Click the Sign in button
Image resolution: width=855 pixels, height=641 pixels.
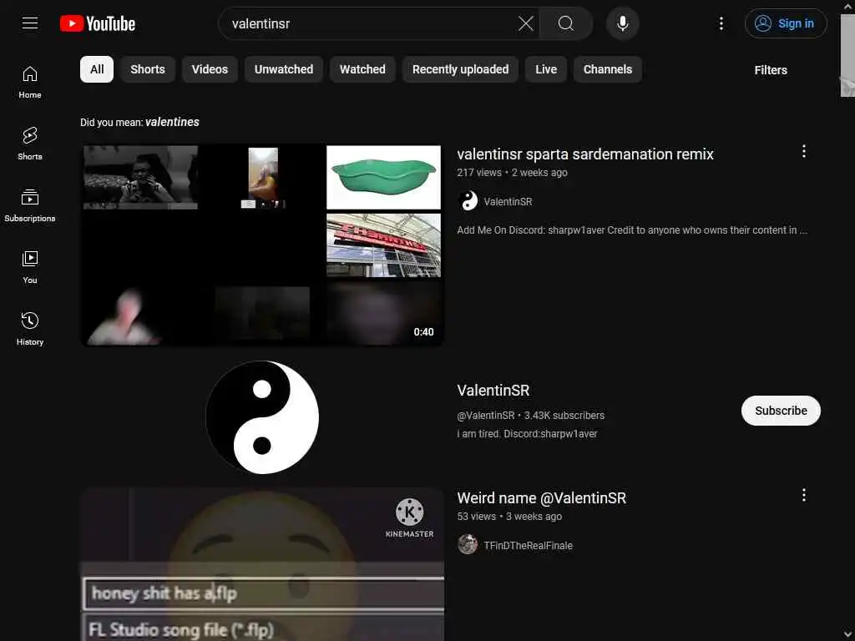tap(785, 23)
